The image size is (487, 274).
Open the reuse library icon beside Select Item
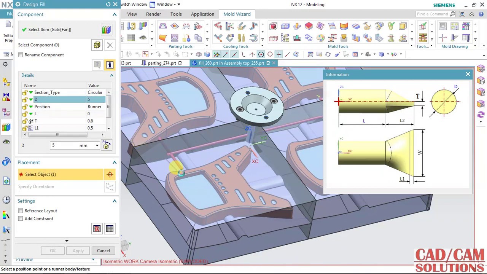click(x=106, y=30)
